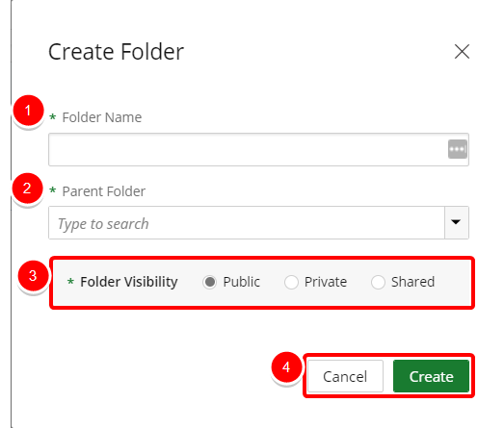504x428 pixels.
Task: Click the Parent Folder label
Action: point(103,191)
